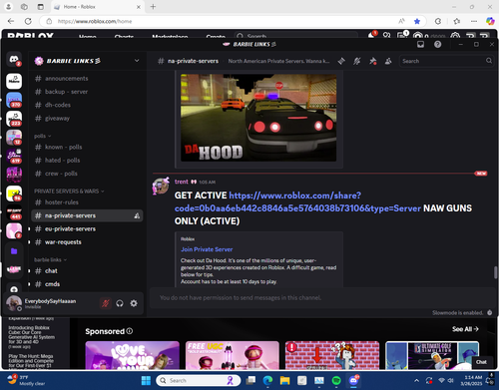Click trent's avatar in the chat
Screen dimensions: 499x390
(x=161, y=187)
